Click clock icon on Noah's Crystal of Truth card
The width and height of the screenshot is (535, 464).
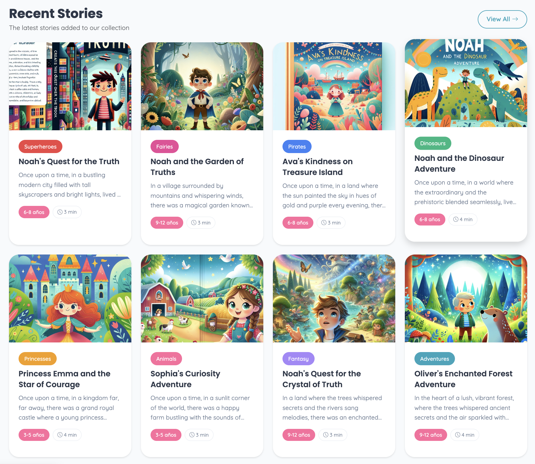pyautogui.click(x=326, y=435)
